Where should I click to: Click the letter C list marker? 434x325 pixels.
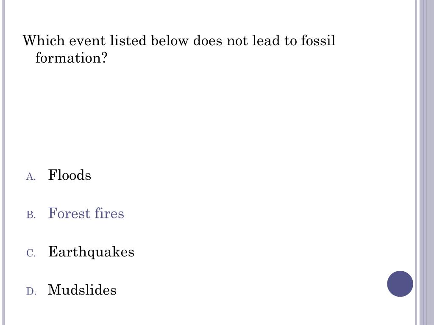click(x=31, y=253)
